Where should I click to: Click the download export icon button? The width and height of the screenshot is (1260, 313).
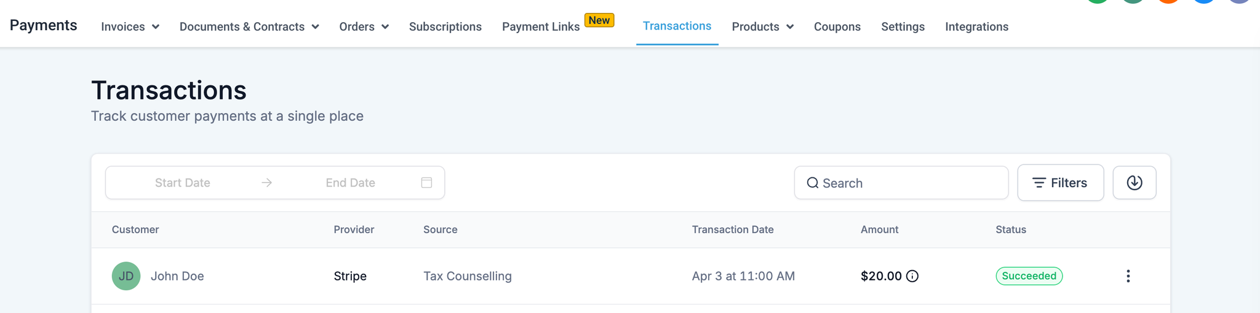pyautogui.click(x=1134, y=183)
